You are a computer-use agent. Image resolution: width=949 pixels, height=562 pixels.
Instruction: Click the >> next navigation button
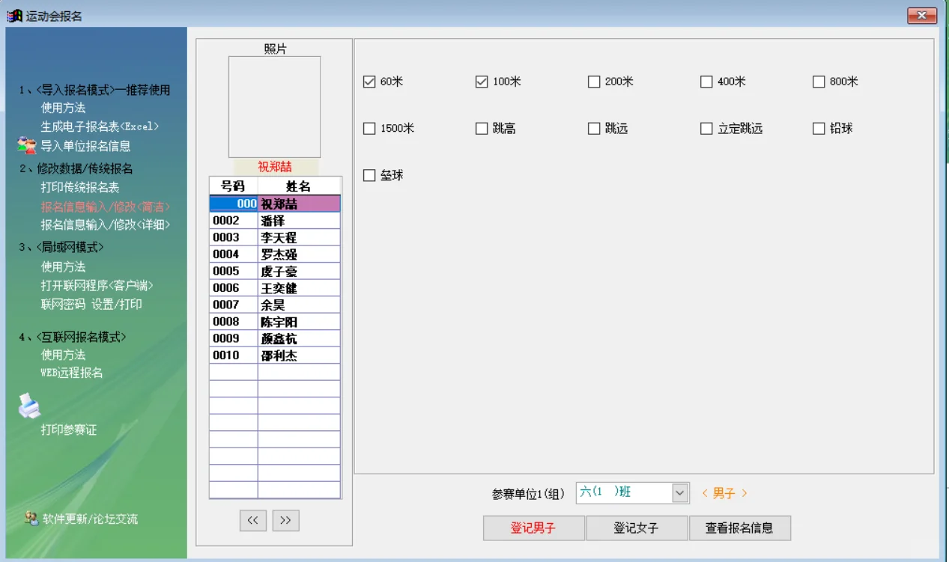(285, 519)
